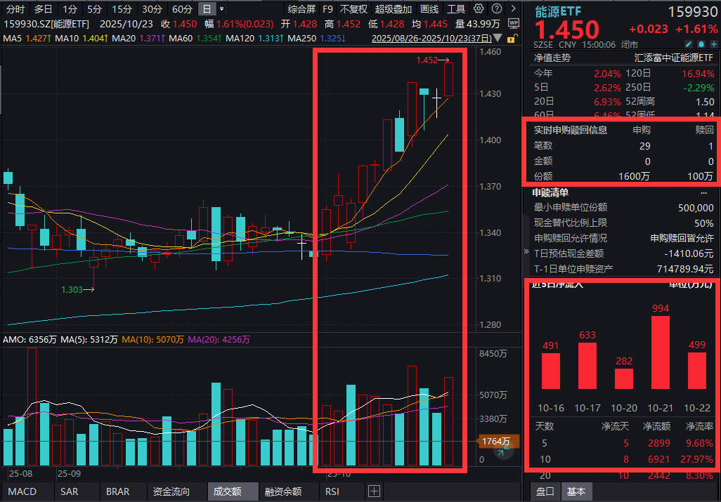Image resolution: width=721 pixels, height=502 pixels.
Task: Click the help question mark icon
Action: click(497, 8)
